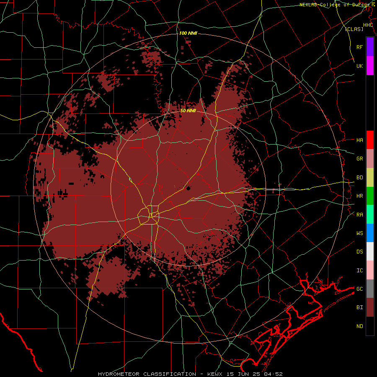Pick the dark green HR swatch

tap(370, 196)
